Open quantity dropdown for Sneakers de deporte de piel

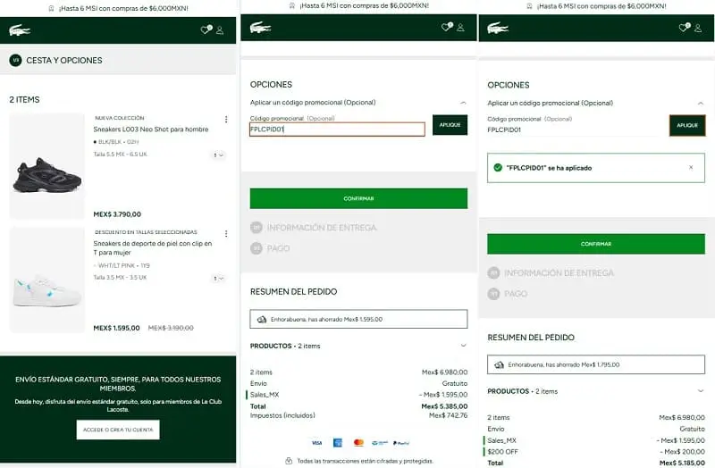coord(219,279)
